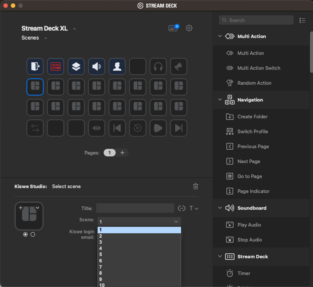Choose scene 5 from the list

tap(139, 255)
